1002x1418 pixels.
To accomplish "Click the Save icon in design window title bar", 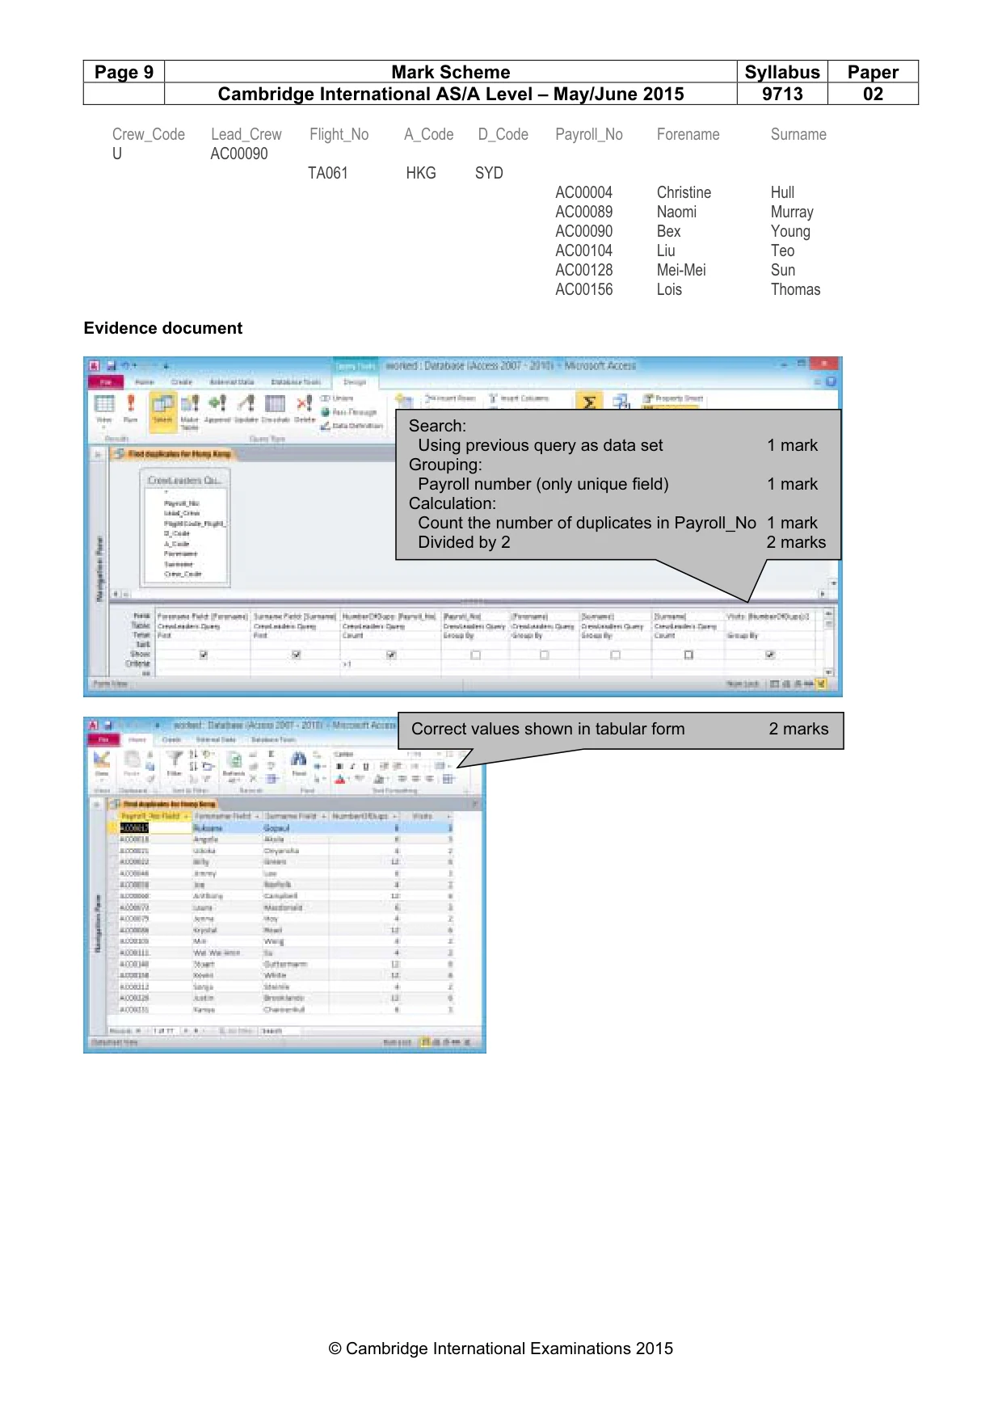I will coord(112,366).
